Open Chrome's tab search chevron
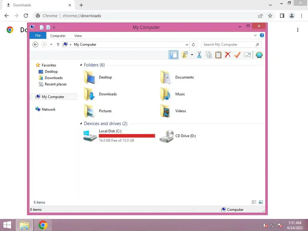308x231 pixels. click(270, 5)
